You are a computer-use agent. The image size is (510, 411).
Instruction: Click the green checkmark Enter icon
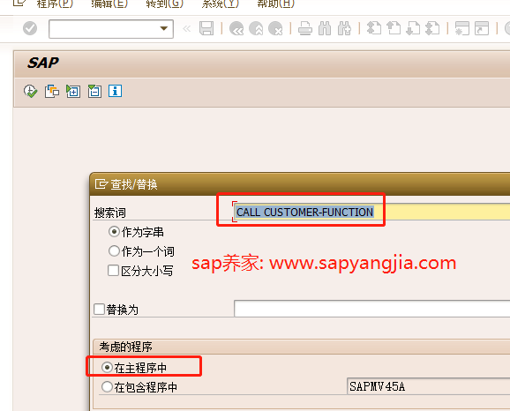pyautogui.click(x=30, y=28)
